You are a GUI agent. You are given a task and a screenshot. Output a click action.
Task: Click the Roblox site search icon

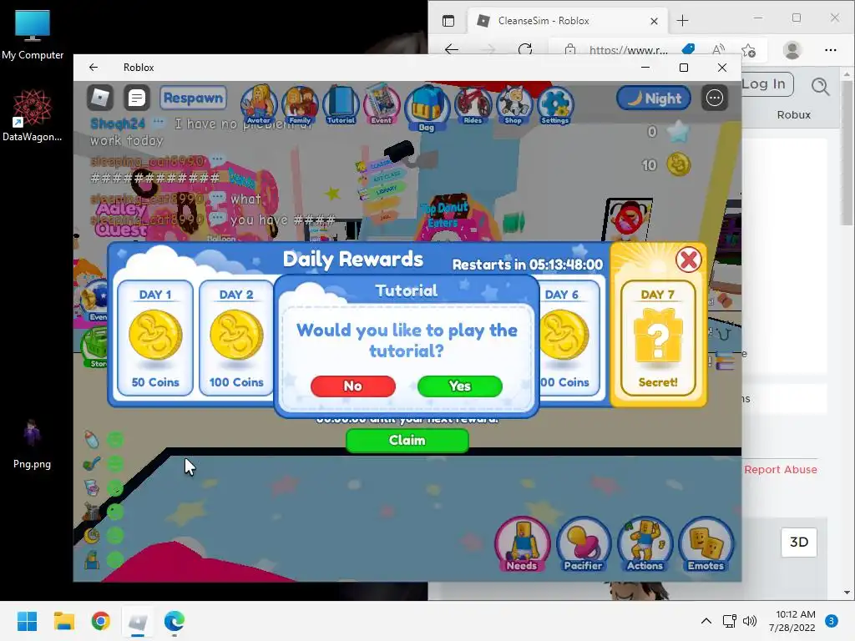(x=820, y=86)
